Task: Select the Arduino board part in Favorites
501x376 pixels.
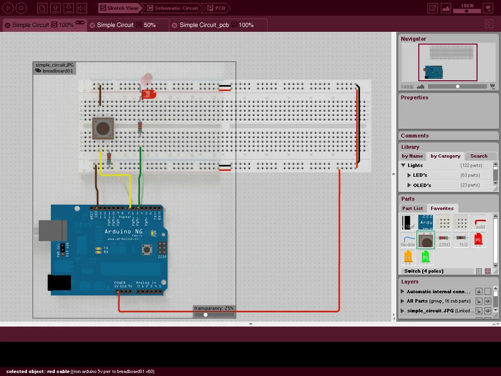Action: 426,222
